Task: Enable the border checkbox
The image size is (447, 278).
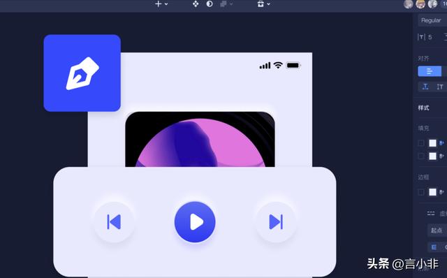Action: pos(420,192)
